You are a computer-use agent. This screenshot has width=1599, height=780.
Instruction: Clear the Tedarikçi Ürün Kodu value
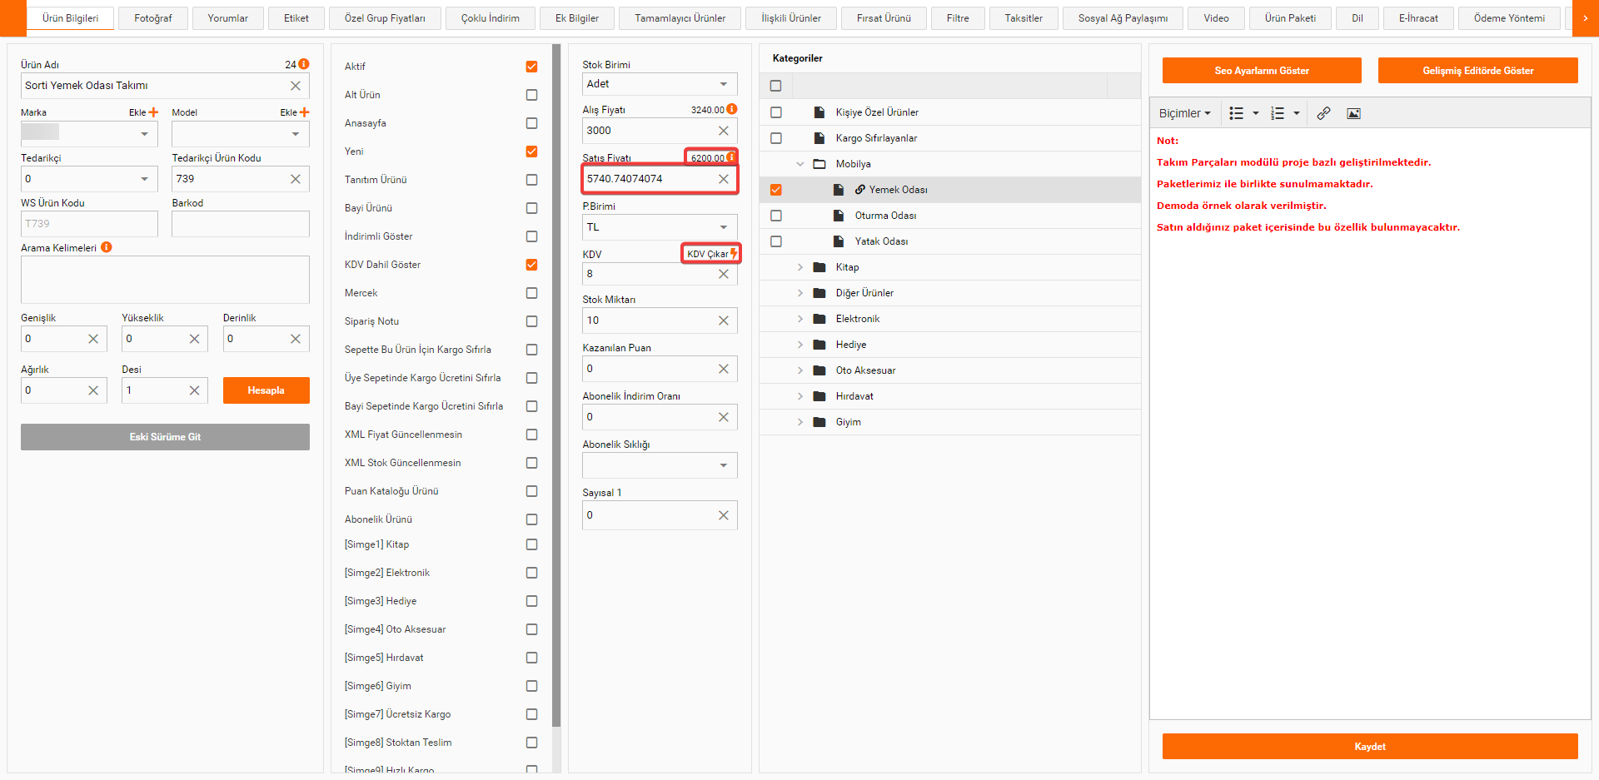click(x=296, y=179)
